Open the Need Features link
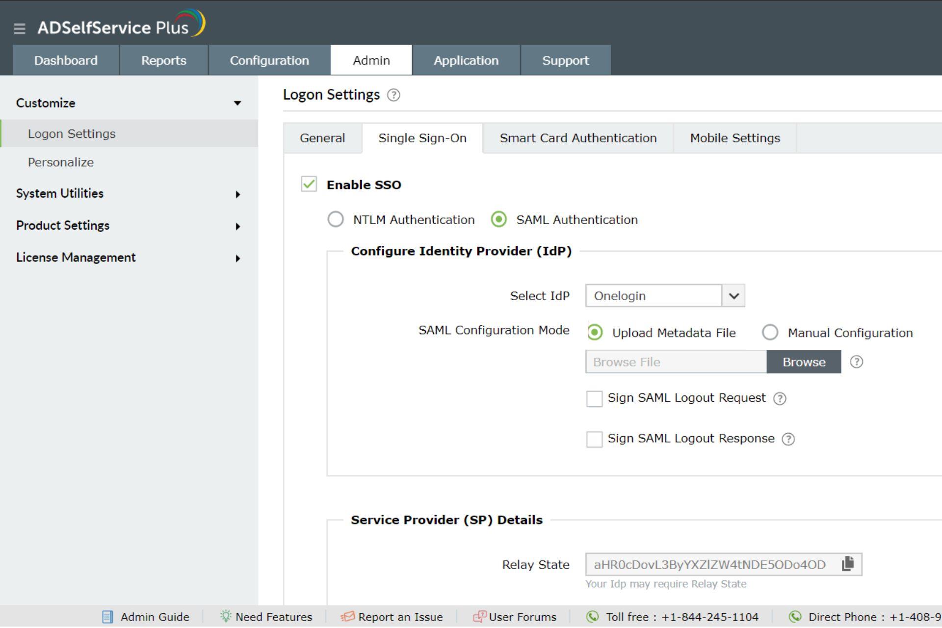942x628 pixels. pyautogui.click(x=274, y=617)
